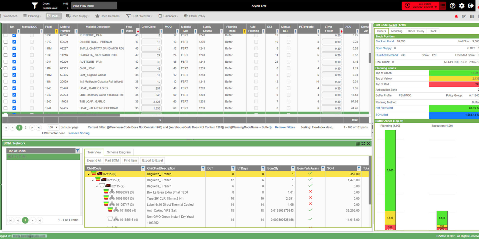Click the edit pencil icon in the toolbar
This screenshot has height=239, width=479.
point(464,16)
